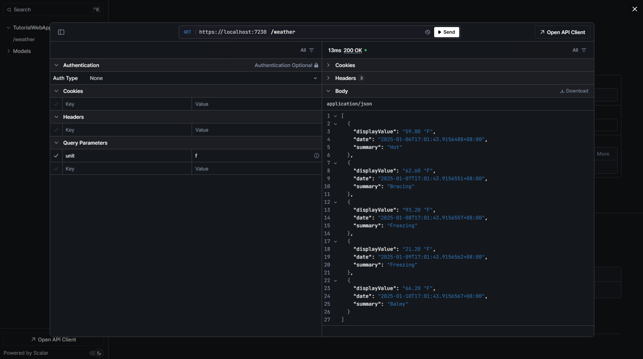Viewport: 643px width, 359px height.
Task: Click the authentication lock icon
Action: pos(316,65)
